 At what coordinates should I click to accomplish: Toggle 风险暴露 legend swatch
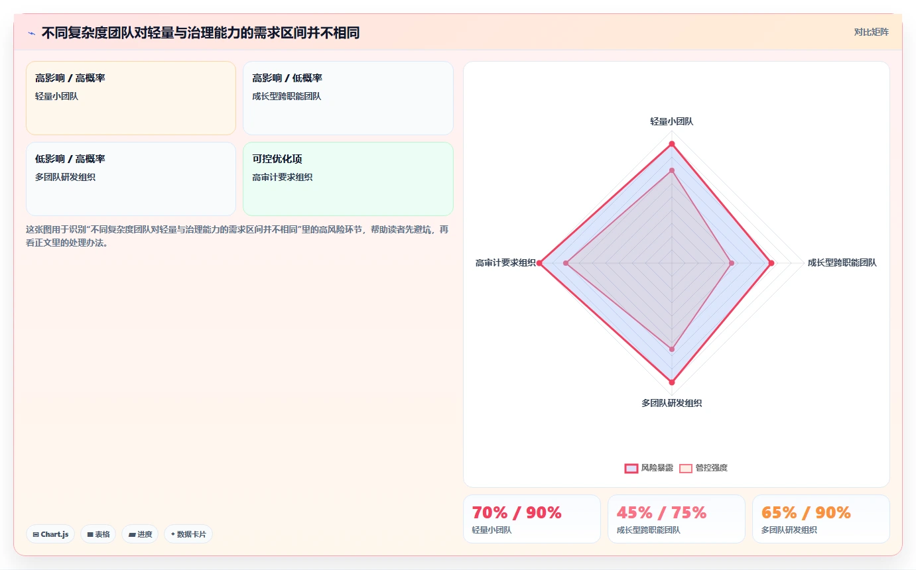(x=631, y=468)
